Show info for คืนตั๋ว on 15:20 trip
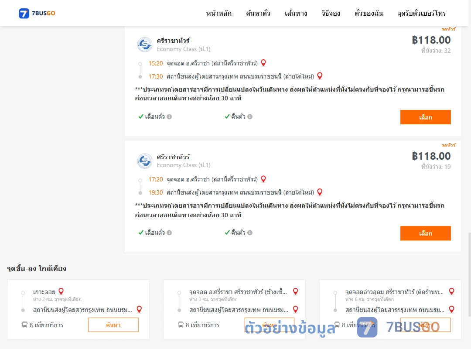This screenshot has width=471, height=349. click(x=250, y=116)
